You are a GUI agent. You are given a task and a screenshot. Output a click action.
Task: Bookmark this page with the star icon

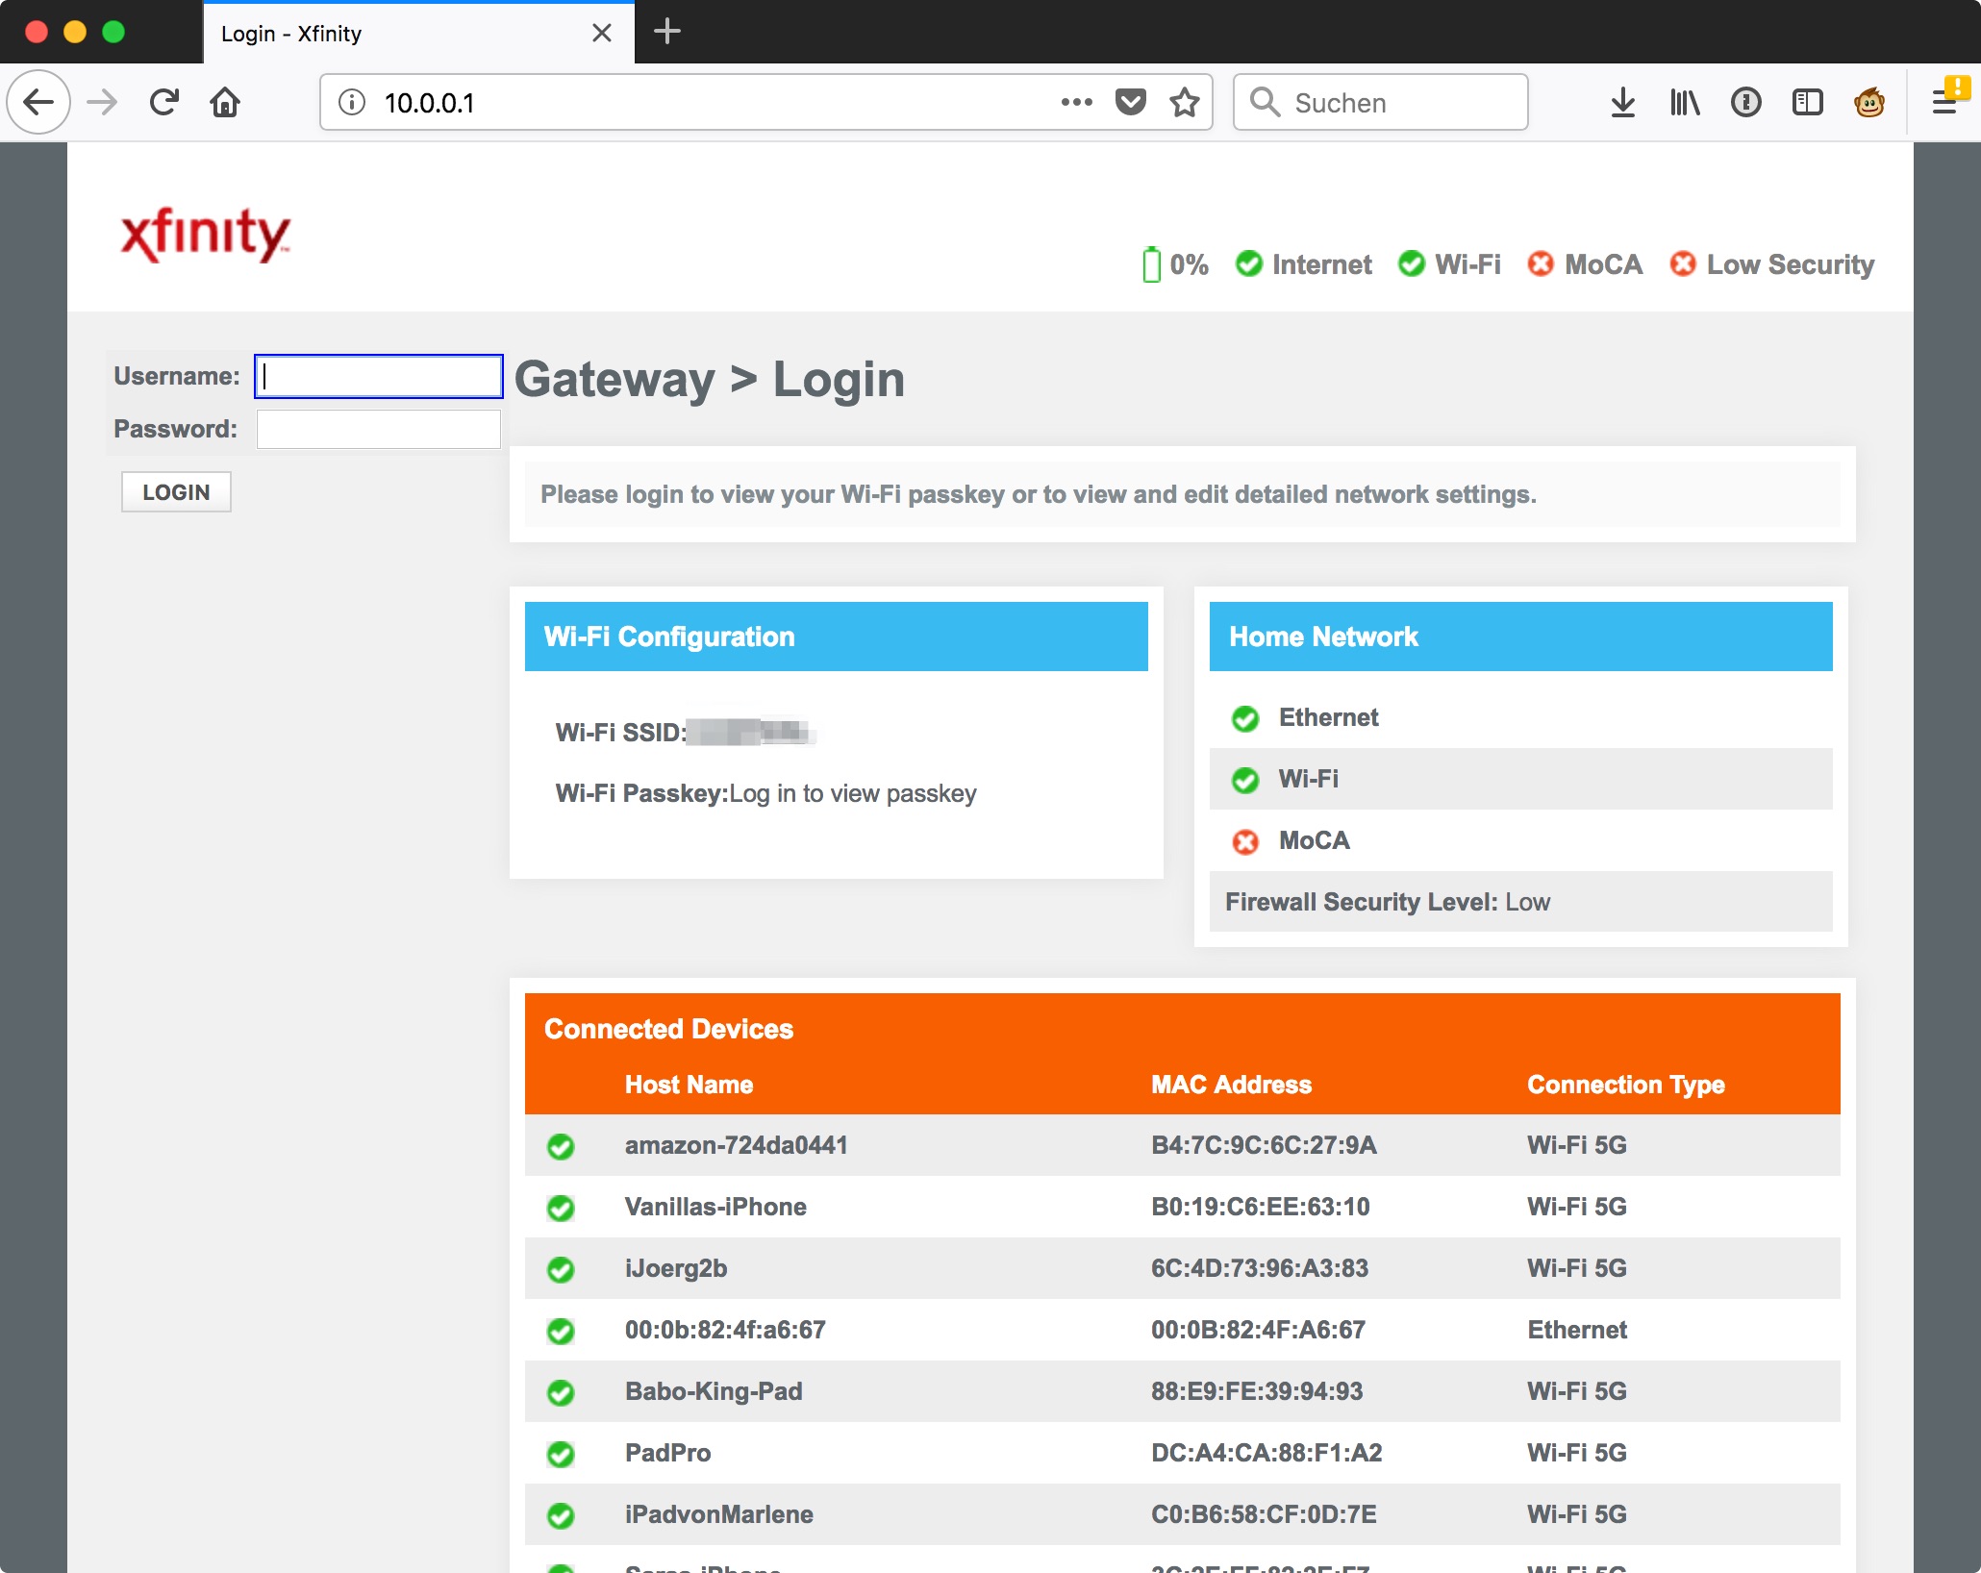click(x=1185, y=102)
